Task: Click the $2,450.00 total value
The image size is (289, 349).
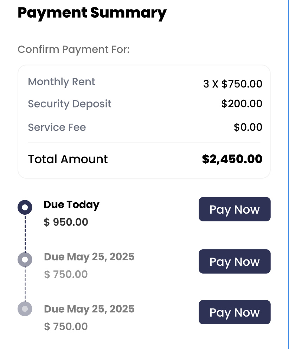Action: pyautogui.click(x=232, y=159)
